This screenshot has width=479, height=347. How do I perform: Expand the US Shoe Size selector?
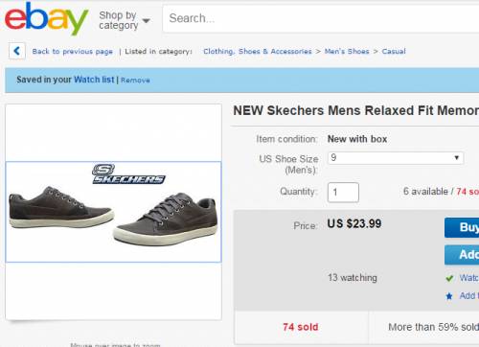[396, 158]
